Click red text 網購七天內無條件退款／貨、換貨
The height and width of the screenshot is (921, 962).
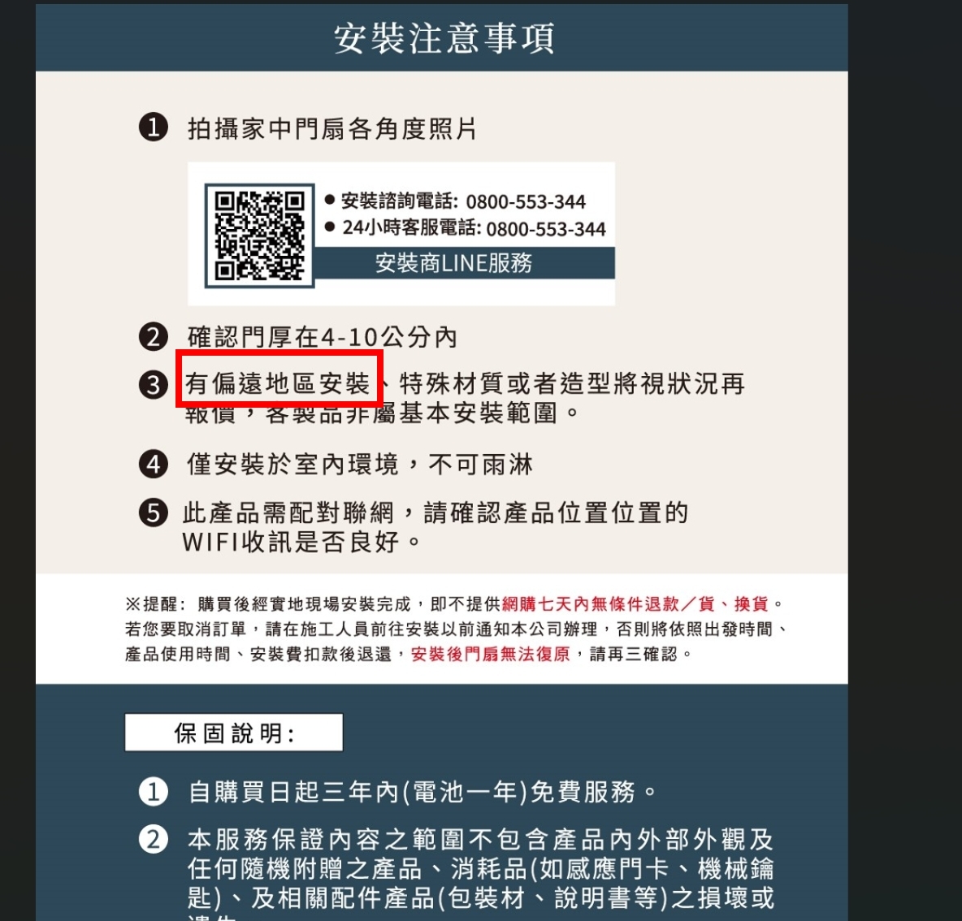[635, 604]
